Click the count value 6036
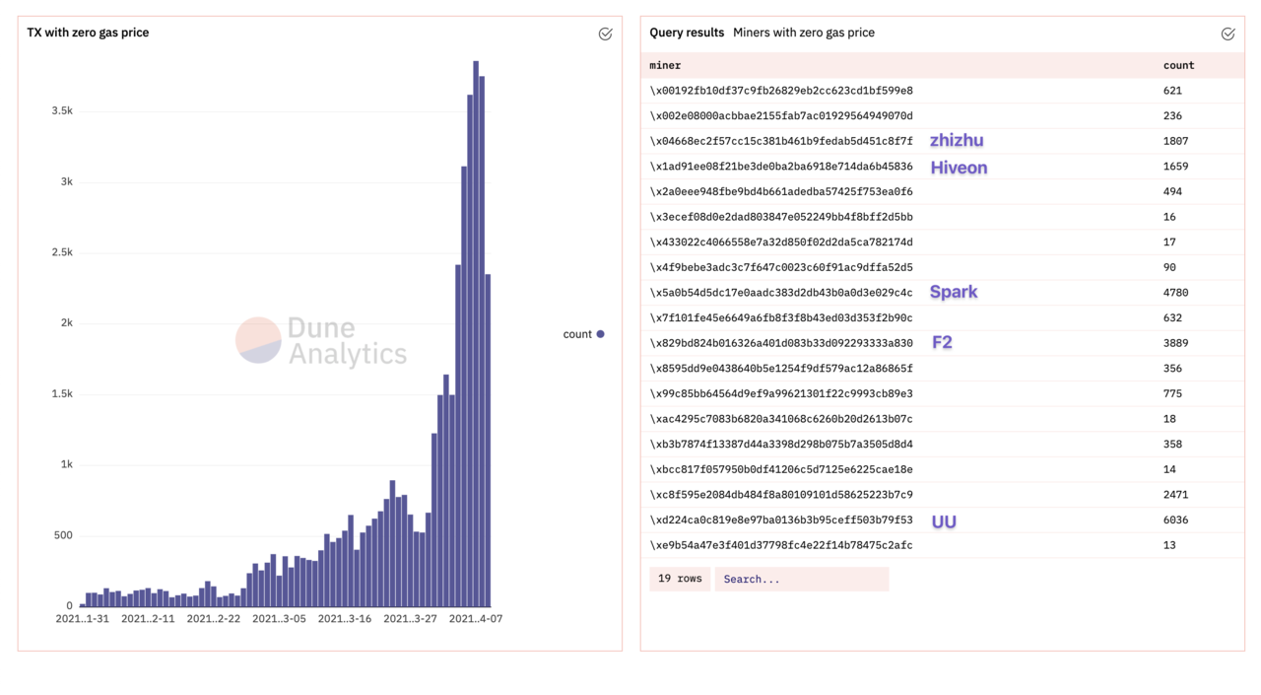Screen dimensions: 1261x695 coord(1175,520)
